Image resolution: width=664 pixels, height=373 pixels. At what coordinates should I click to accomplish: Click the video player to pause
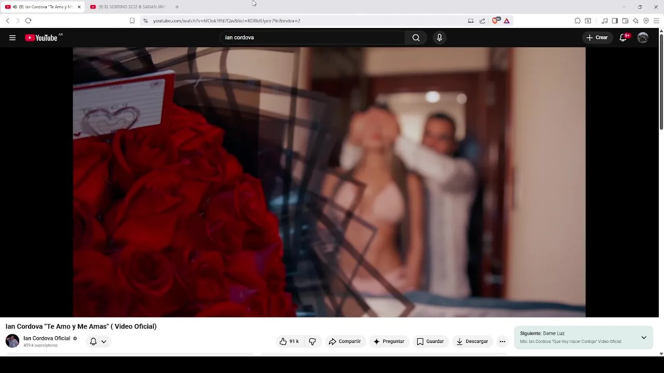(329, 182)
